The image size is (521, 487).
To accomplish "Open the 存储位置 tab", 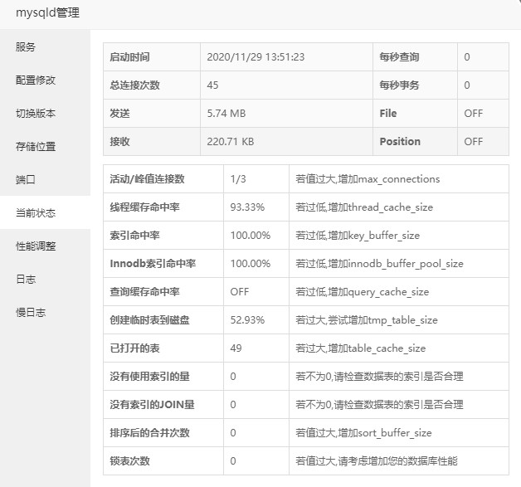I will (x=45, y=146).
